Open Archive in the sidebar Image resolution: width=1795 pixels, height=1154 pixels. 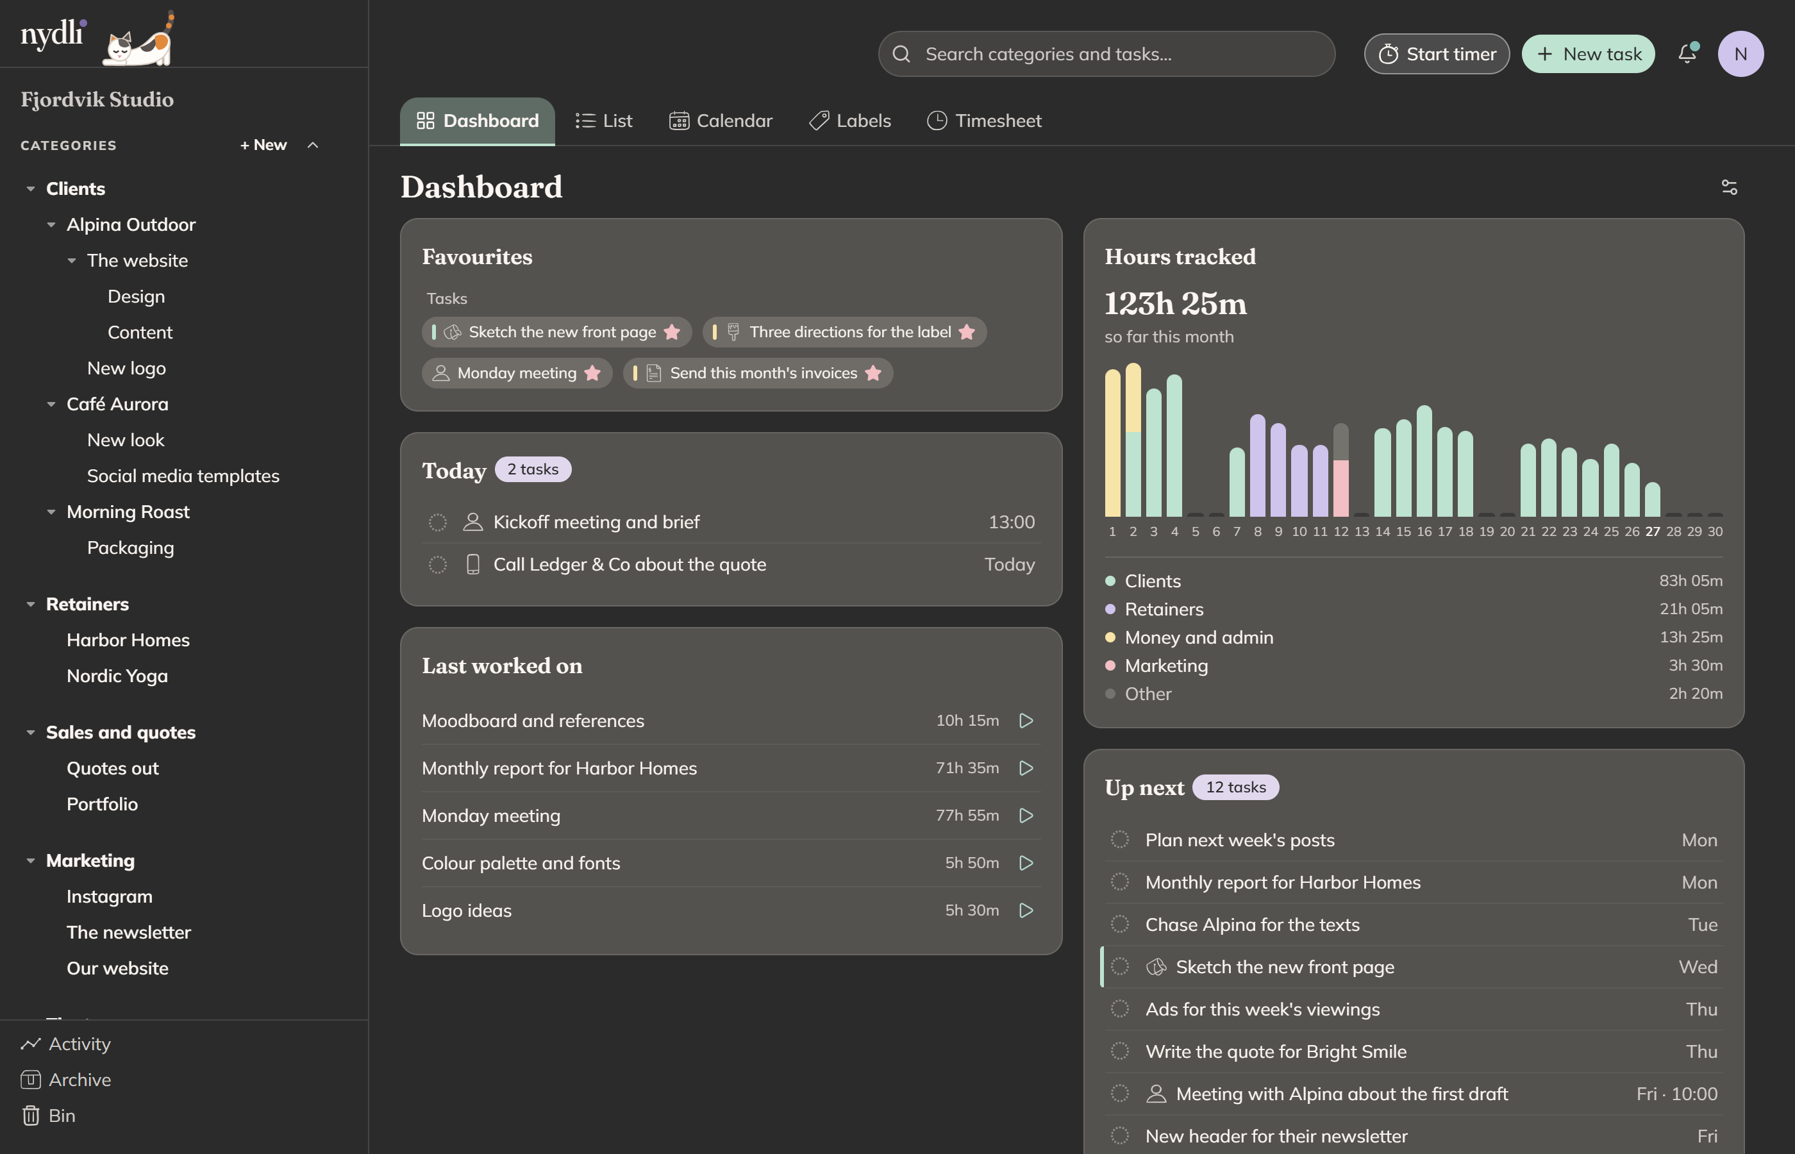coord(66,1080)
